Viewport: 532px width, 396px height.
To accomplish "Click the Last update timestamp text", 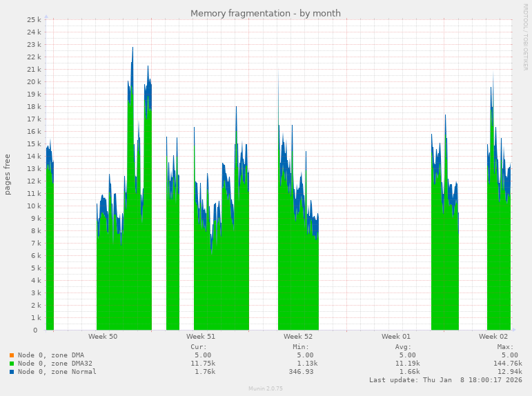I will tap(446, 380).
